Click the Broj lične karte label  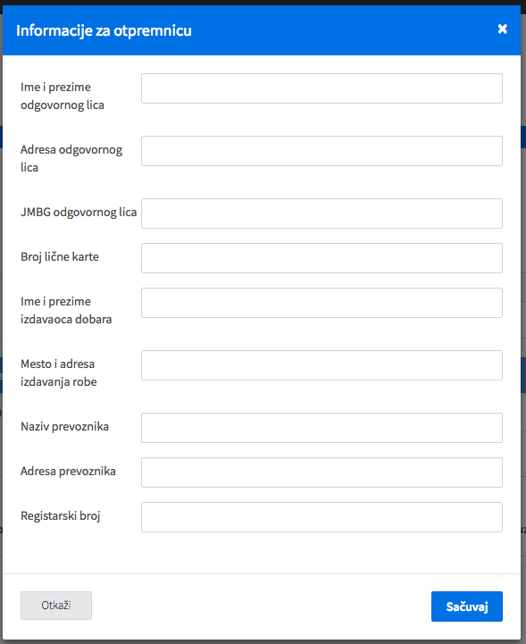[60, 256]
